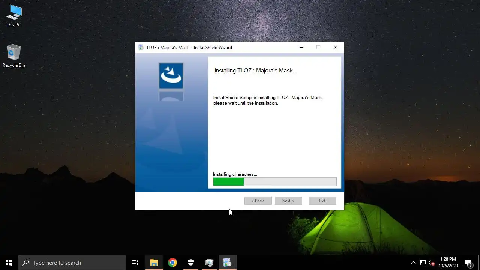Minimize the InstallShield Wizard window

click(301, 48)
